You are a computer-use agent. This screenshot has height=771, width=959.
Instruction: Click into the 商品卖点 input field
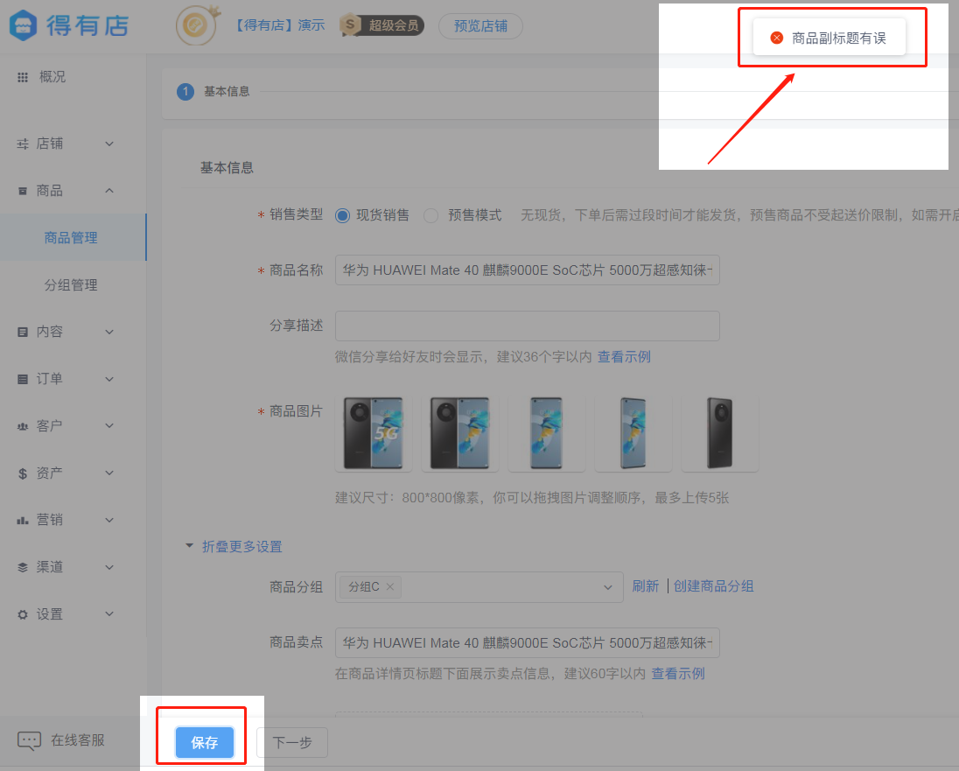point(528,642)
